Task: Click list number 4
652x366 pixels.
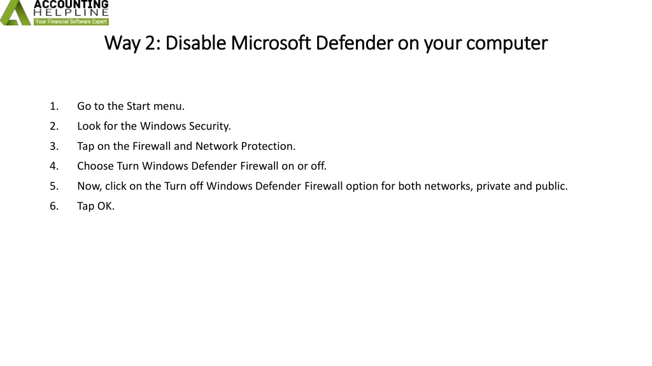Action: pyautogui.click(x=53, y=166)
